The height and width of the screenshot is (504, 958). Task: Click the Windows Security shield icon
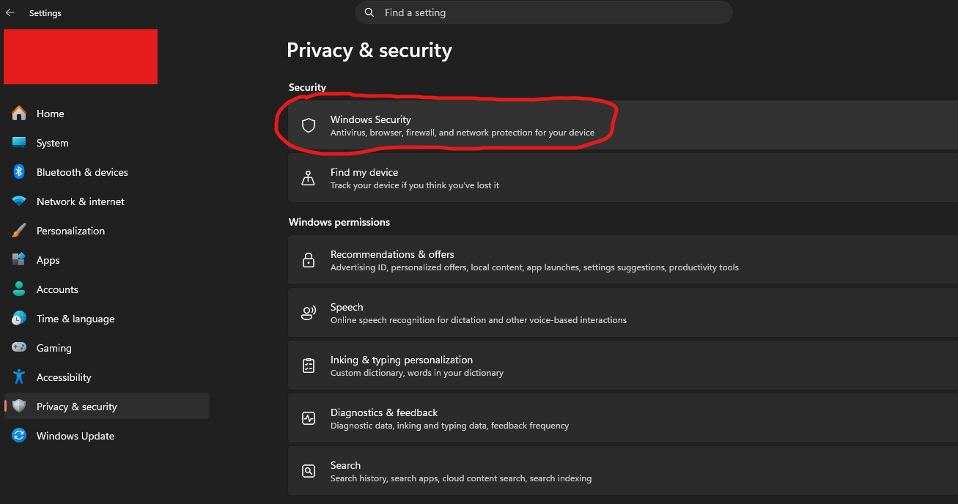[309, 125]
